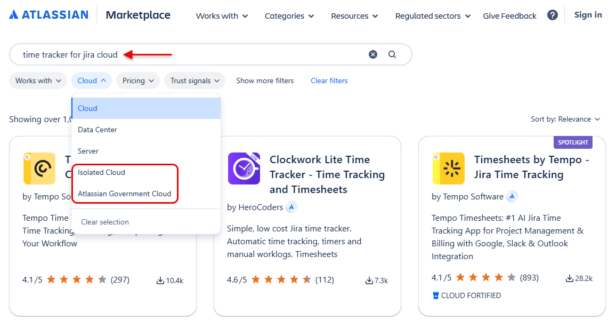This screenshot has height=321, width=616.
Task: Expand the Works with filter dropdown
Action: pyautogui.click(x=38, y=81)
